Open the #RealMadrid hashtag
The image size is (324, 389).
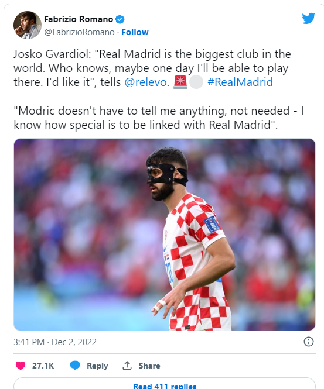click(x=240, y=82)
